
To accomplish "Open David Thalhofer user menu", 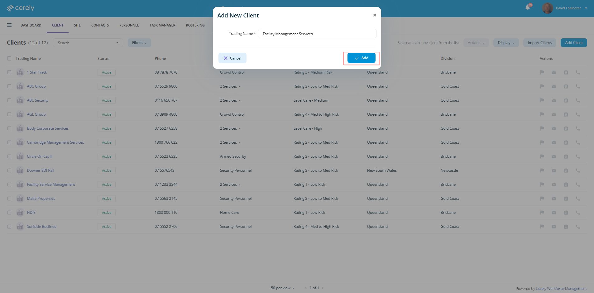I will pyautogui.click(x=565, y=8).
